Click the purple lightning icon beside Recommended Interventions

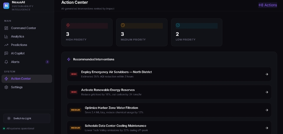(x=69, y=59)
